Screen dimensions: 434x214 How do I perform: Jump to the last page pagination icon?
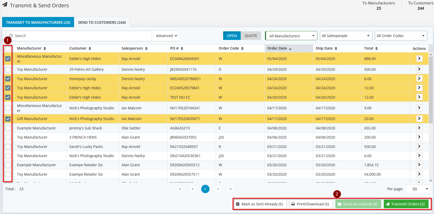230,189
